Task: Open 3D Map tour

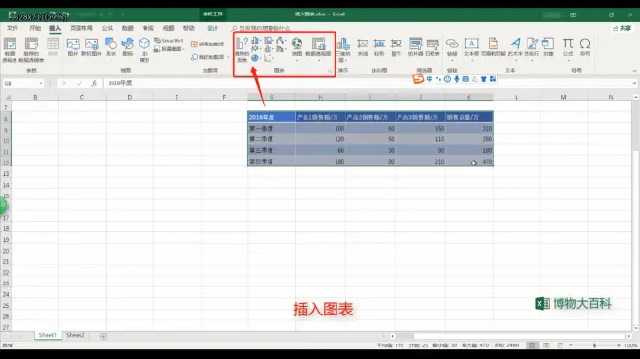Action: click(343, 49)
